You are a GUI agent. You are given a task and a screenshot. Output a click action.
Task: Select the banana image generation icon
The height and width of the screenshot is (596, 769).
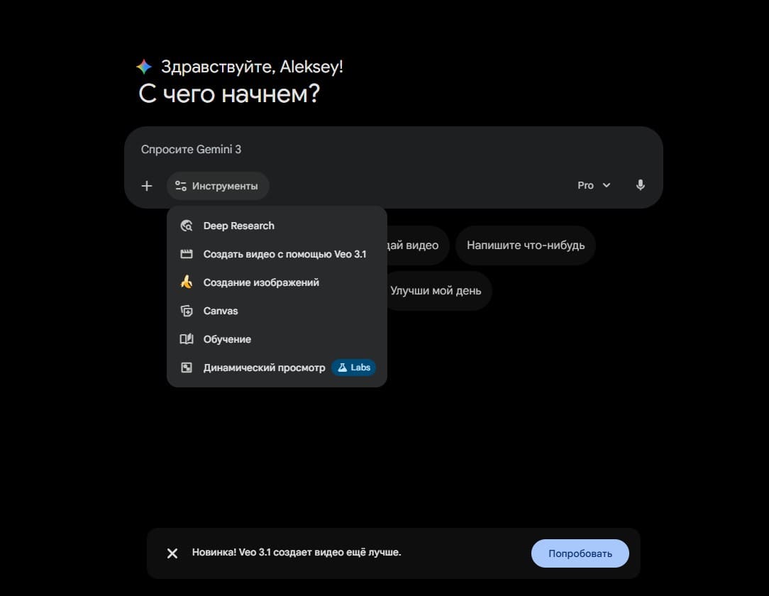186,282
